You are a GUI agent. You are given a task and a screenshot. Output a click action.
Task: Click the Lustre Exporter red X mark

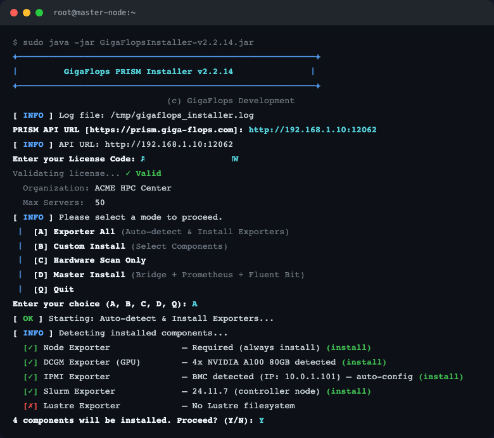[x=30, y=406]
